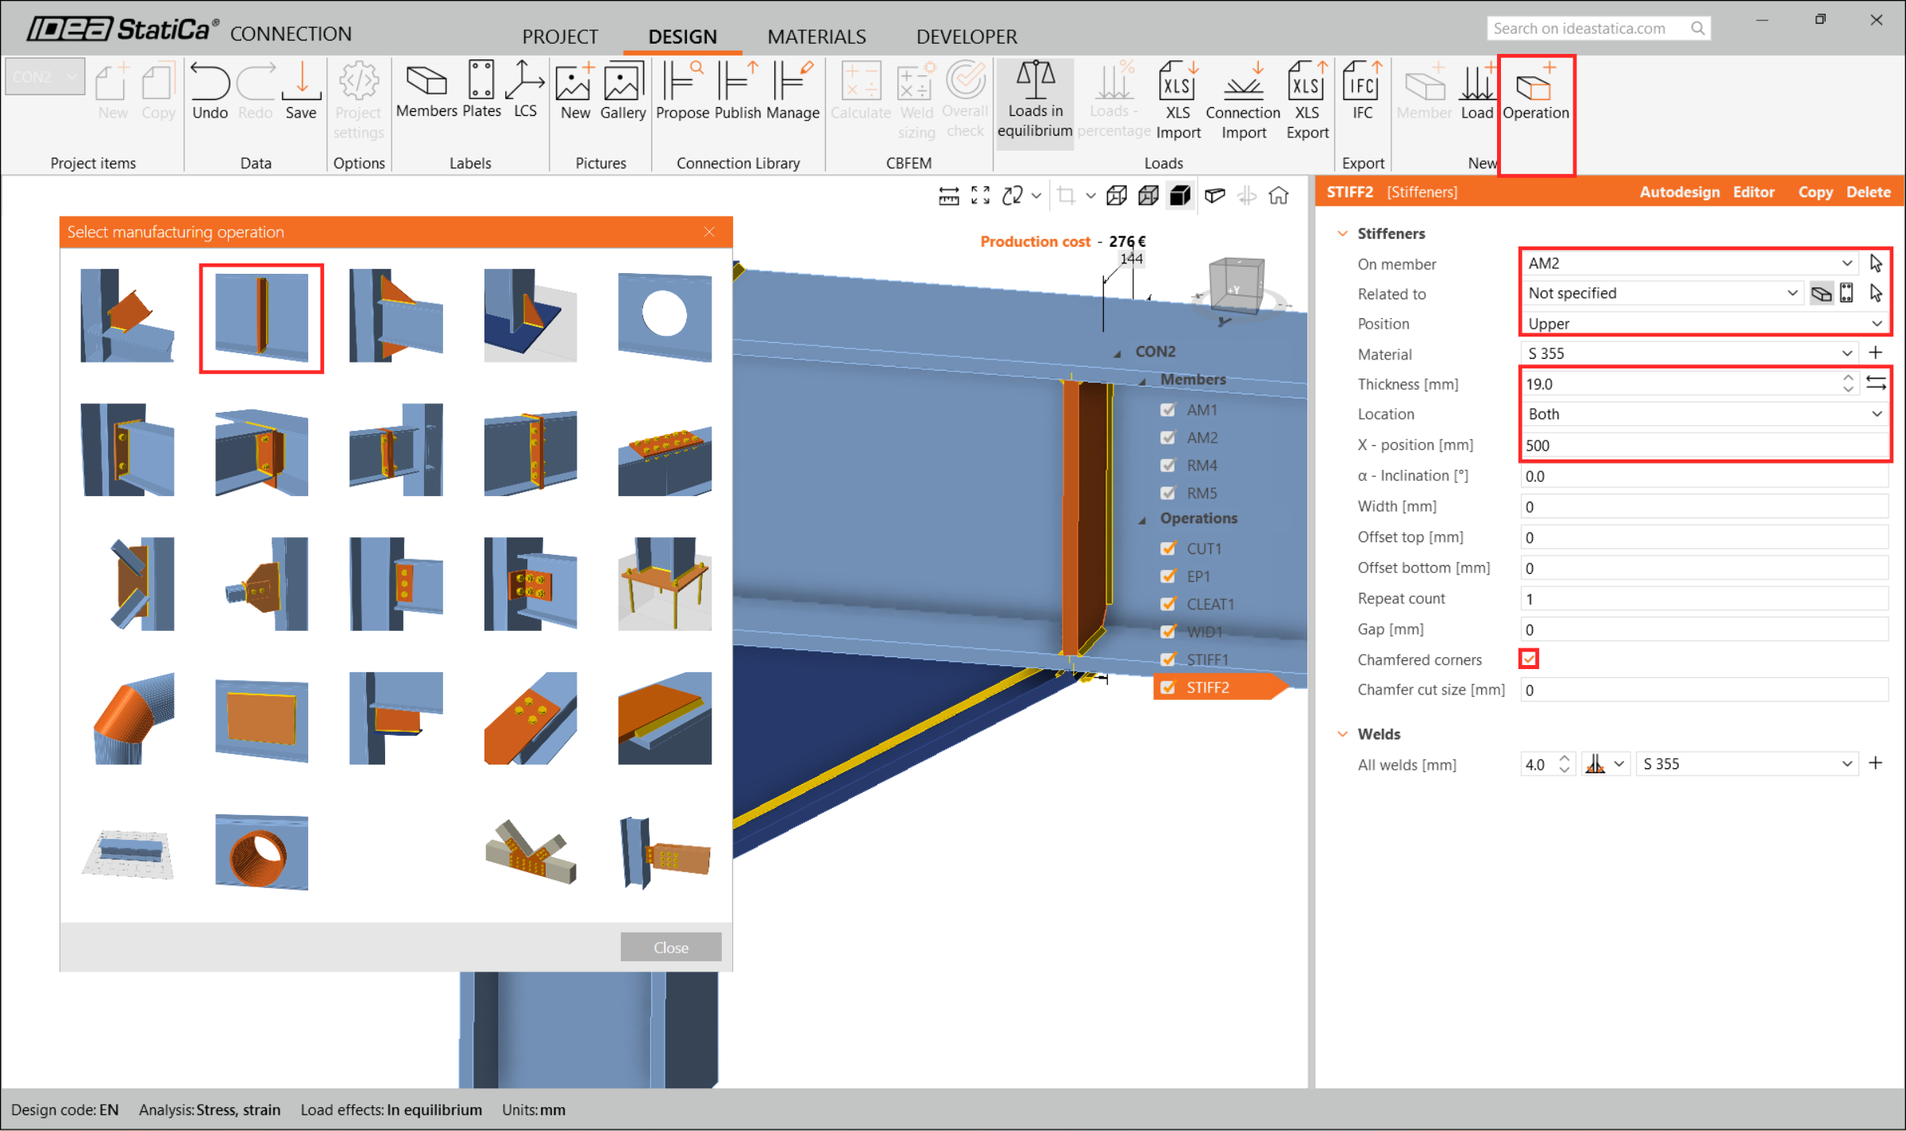
Task: Collapse the Stiffeners section
Action: coord(1342,233)
